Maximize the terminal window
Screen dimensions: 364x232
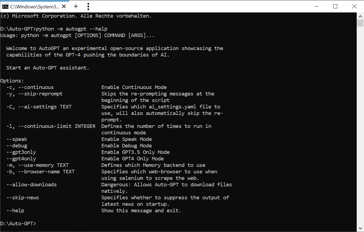tap(335, 6)
